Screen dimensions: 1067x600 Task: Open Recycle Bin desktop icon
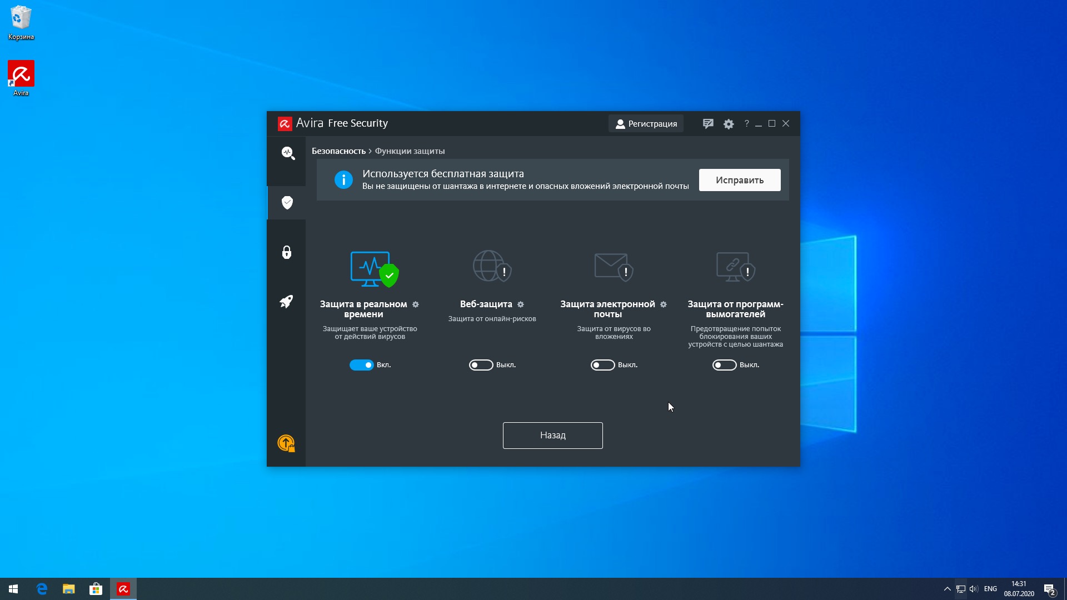(x=21, y=23)
